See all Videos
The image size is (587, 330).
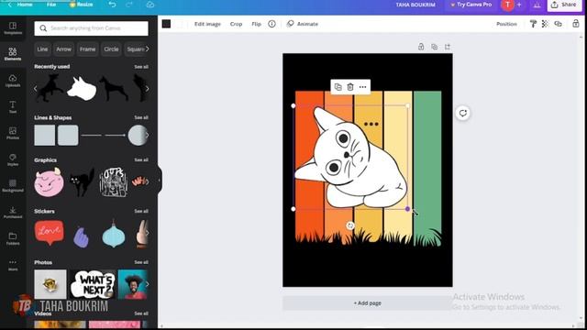(141, 313)
